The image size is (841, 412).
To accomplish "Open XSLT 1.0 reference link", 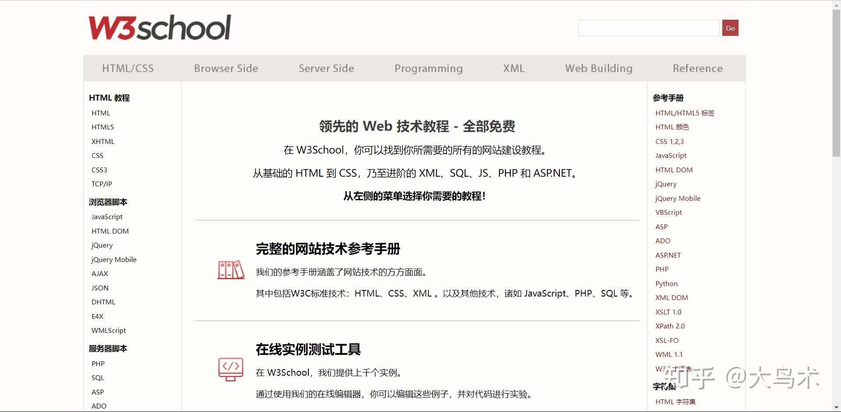I will click(x=668, y=312).
